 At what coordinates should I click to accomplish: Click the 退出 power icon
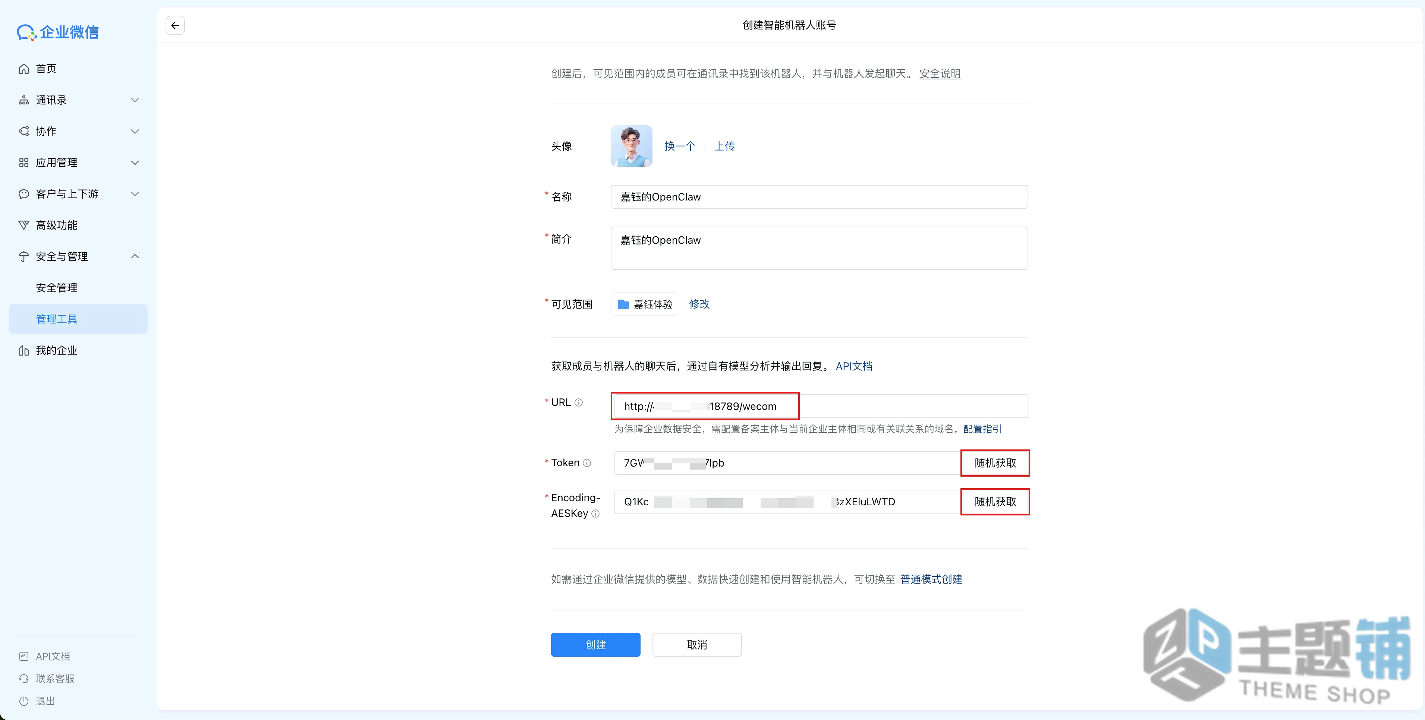[x=24, y=701]
